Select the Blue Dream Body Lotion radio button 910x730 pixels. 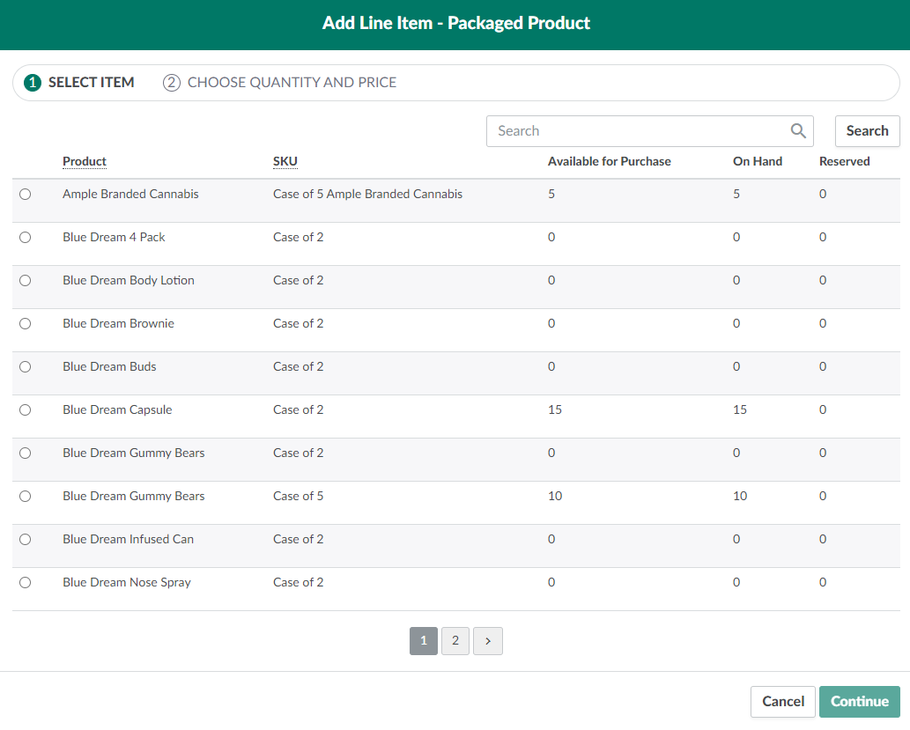click(x=25, y=281)
